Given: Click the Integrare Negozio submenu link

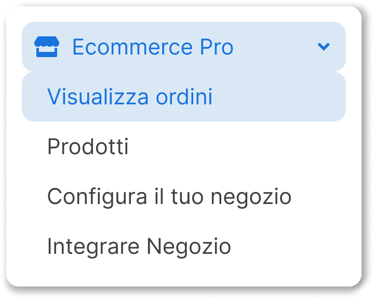Looking at the screenshot, I should pyautogui.click(x=184, y=247).
